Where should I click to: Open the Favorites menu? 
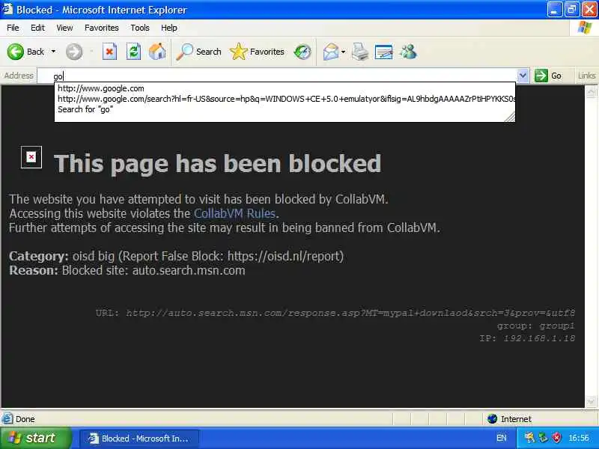pos(102,28)
